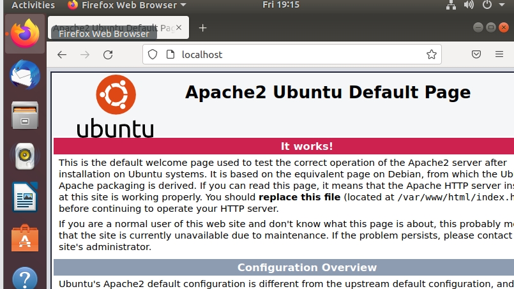Focus the localhost address bar
514x289 pixels.
[292, 54]
